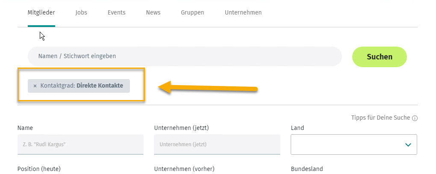Click the info icon next to search tips
The width and height of the screenshot is (436, 174).
pos(415,118)
